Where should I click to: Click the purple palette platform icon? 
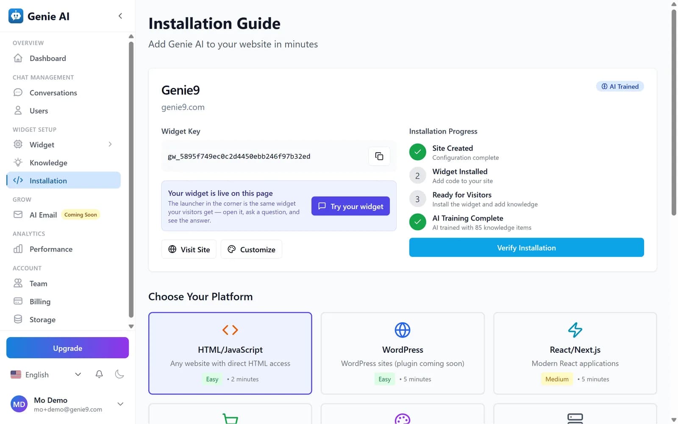(x=403, y=419)
